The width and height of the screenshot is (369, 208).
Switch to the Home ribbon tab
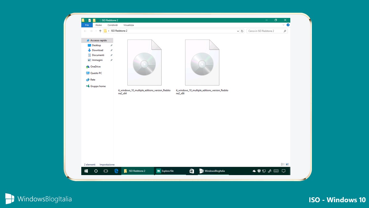point(99,25)
